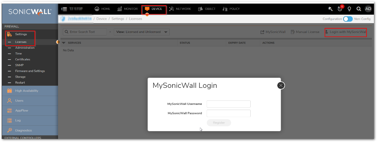Viewport: 377px width, 142px height.
Task: Select Firmware and Settings in sidebar
Action: click(x=30, y=71)
